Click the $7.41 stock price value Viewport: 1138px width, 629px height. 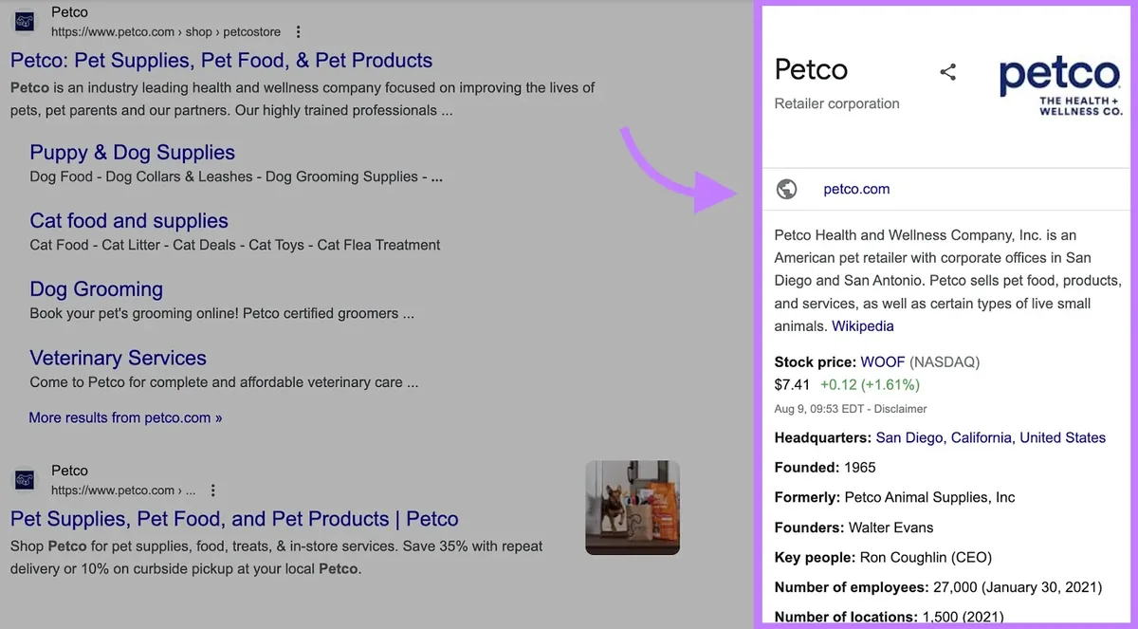coord(792,384)
